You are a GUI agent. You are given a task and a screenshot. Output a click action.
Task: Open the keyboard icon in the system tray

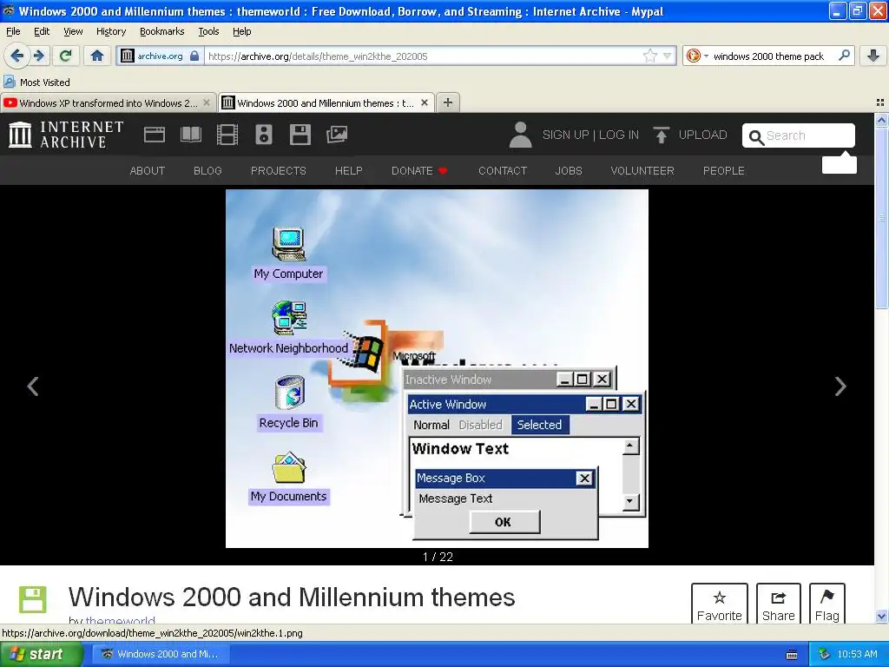pos(792,655)
